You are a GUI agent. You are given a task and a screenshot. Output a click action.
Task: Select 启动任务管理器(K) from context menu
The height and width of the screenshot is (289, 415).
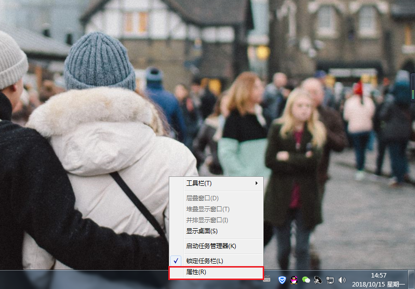tap(211, 246)
